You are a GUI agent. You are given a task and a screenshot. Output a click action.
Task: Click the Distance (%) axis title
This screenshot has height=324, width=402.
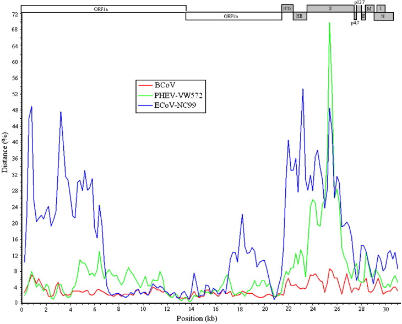click(x=5, y=156)
